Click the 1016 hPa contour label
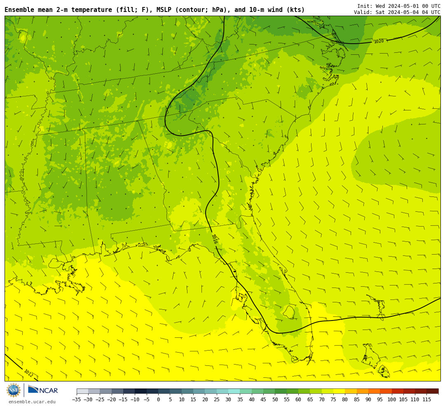The width and height of the screenshot is (445, 407). point(215,239)
